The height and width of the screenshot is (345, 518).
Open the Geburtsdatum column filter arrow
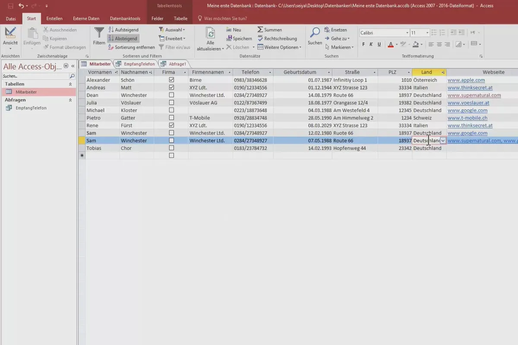tap(328, 72)
